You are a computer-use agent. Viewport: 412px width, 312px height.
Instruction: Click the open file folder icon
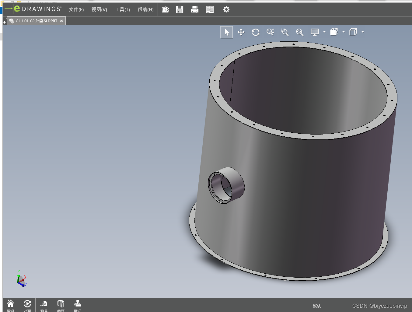pyautogui.click(x=165, y=9)
